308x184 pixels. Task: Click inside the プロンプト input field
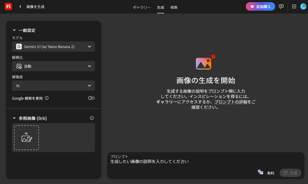pos(184,161)
